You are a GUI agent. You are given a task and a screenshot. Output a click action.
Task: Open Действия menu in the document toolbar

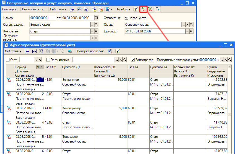click(58, 9)
